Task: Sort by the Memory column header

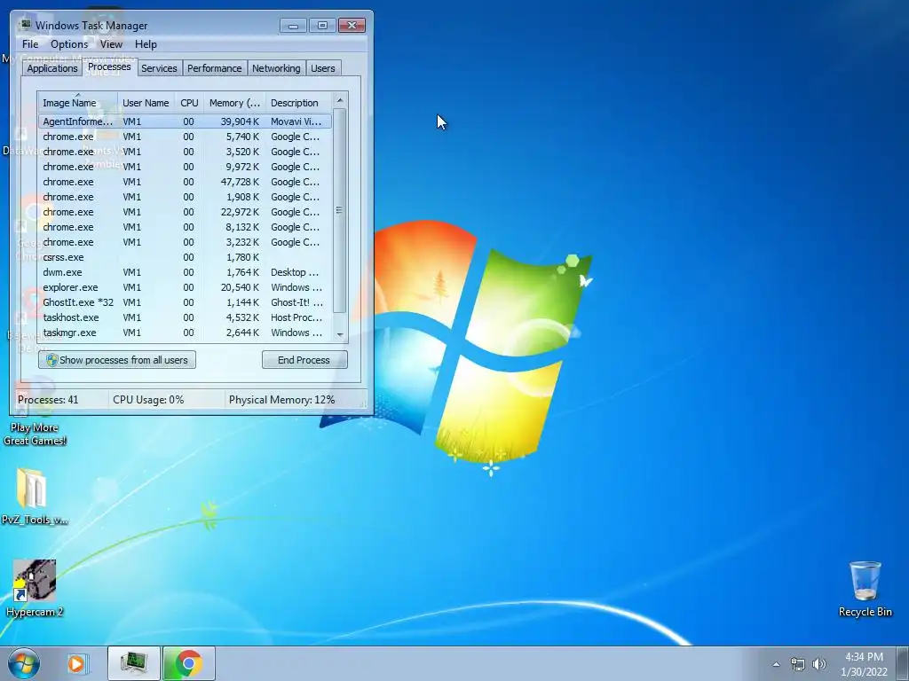Action: pyautogui.click(x=234, y=103)
